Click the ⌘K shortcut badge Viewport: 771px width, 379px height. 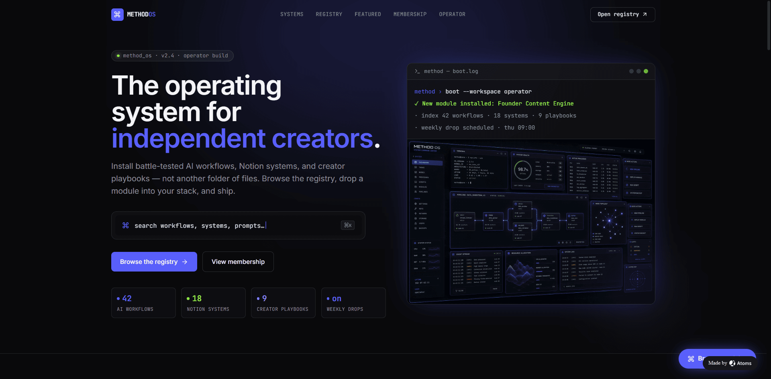point(348,225)
